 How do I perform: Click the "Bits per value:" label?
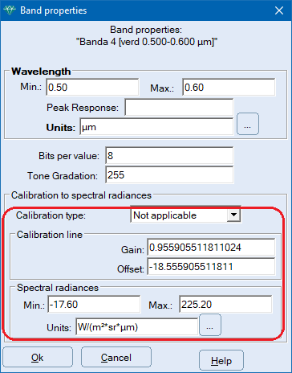click(x=69, y=156)
